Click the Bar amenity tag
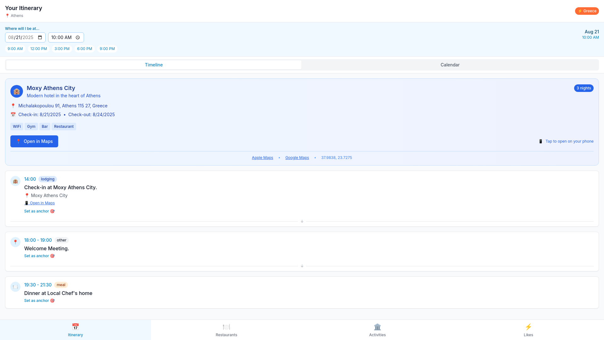 pos(45,127)
